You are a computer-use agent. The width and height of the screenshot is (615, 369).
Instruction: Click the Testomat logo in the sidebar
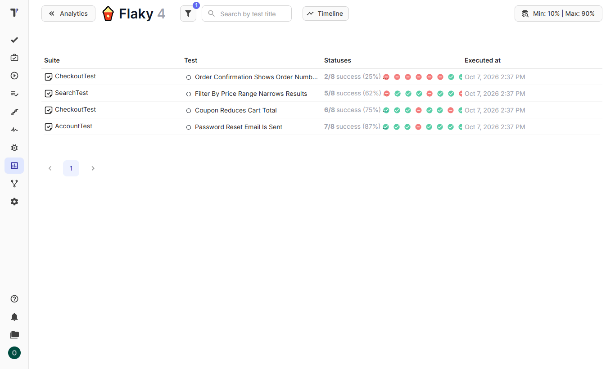[x=14, y=13]
